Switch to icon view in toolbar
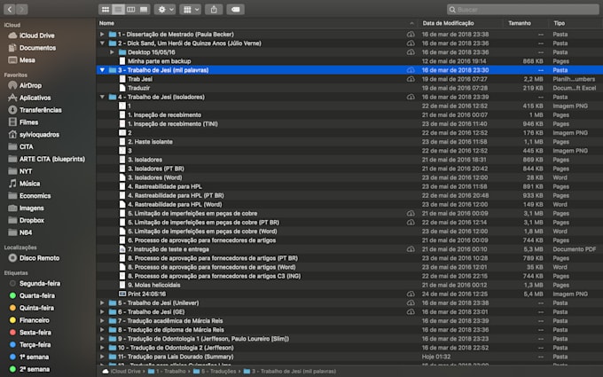603x377 pixels. [106, 9]
